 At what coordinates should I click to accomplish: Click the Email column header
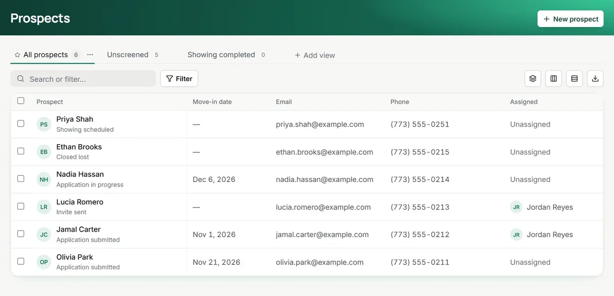coord(284,102)
